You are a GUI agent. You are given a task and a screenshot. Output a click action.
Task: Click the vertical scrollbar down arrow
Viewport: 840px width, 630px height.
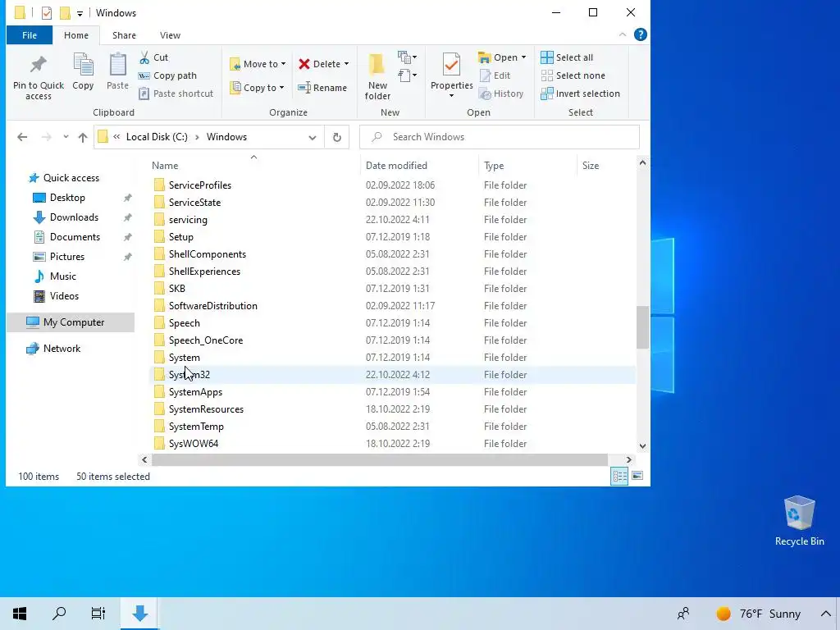coord(642,445)
